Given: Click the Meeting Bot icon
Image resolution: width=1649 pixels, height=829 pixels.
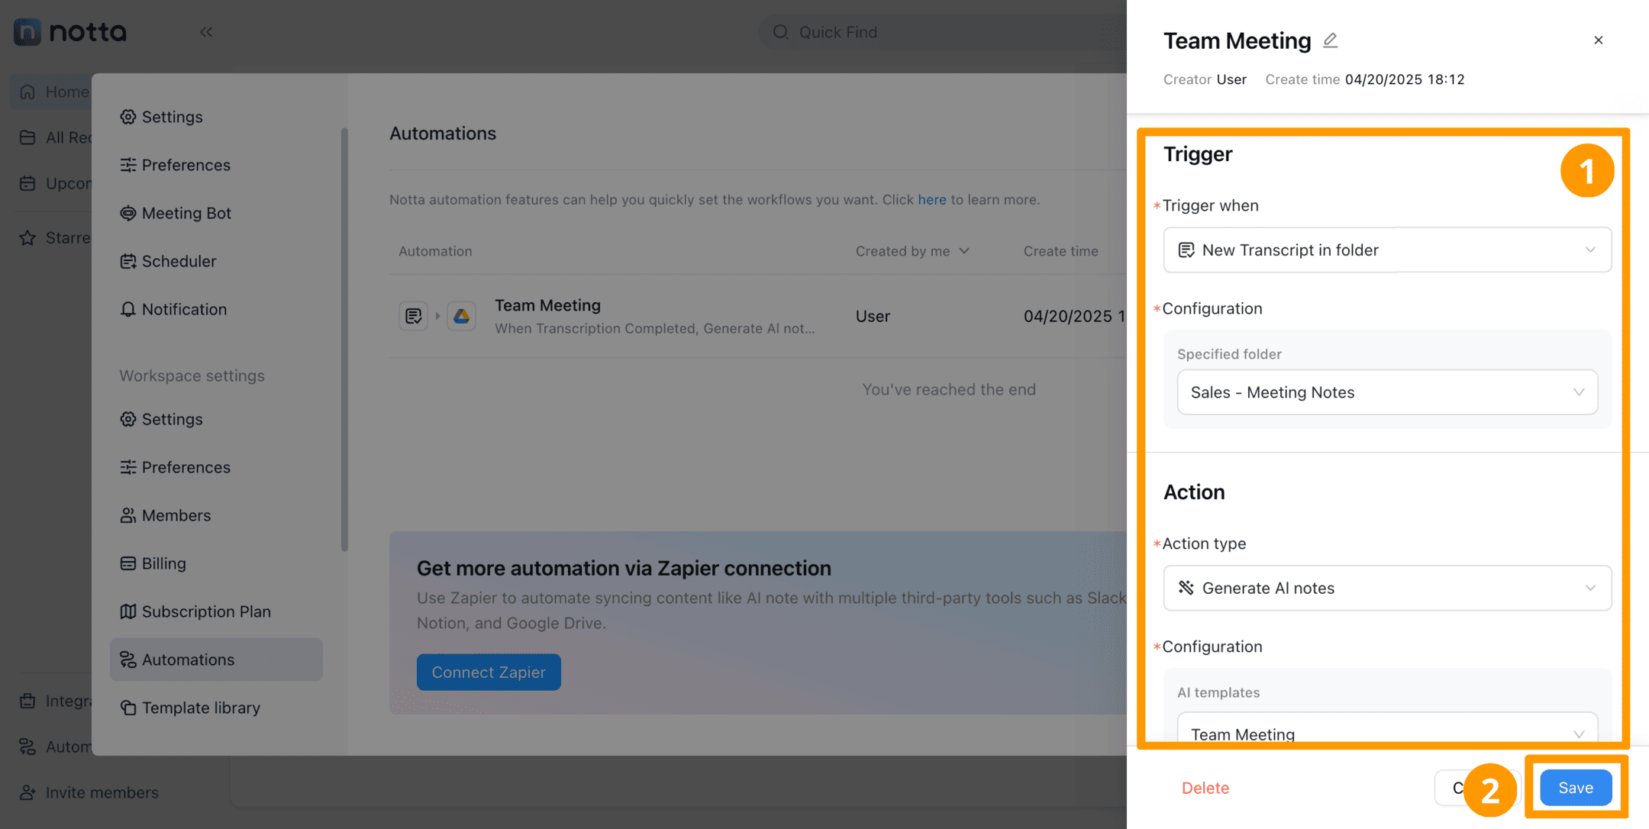Looking at the screenshot, I should pos(128,213).
